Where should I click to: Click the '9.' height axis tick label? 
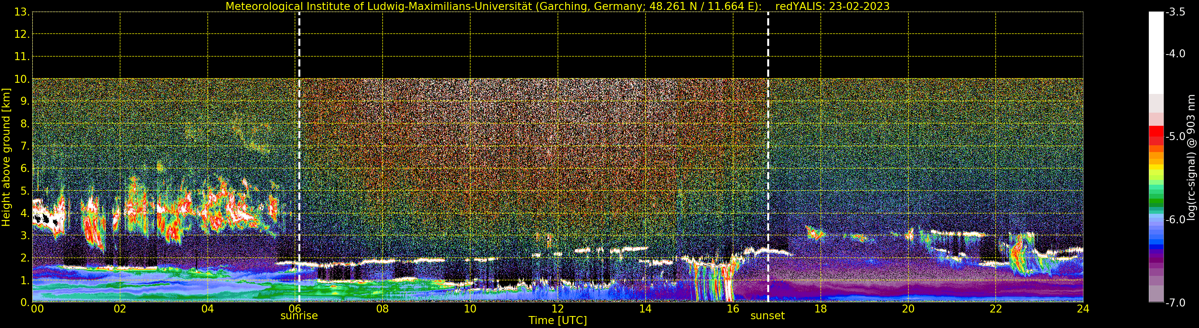(x=25, y=102)
